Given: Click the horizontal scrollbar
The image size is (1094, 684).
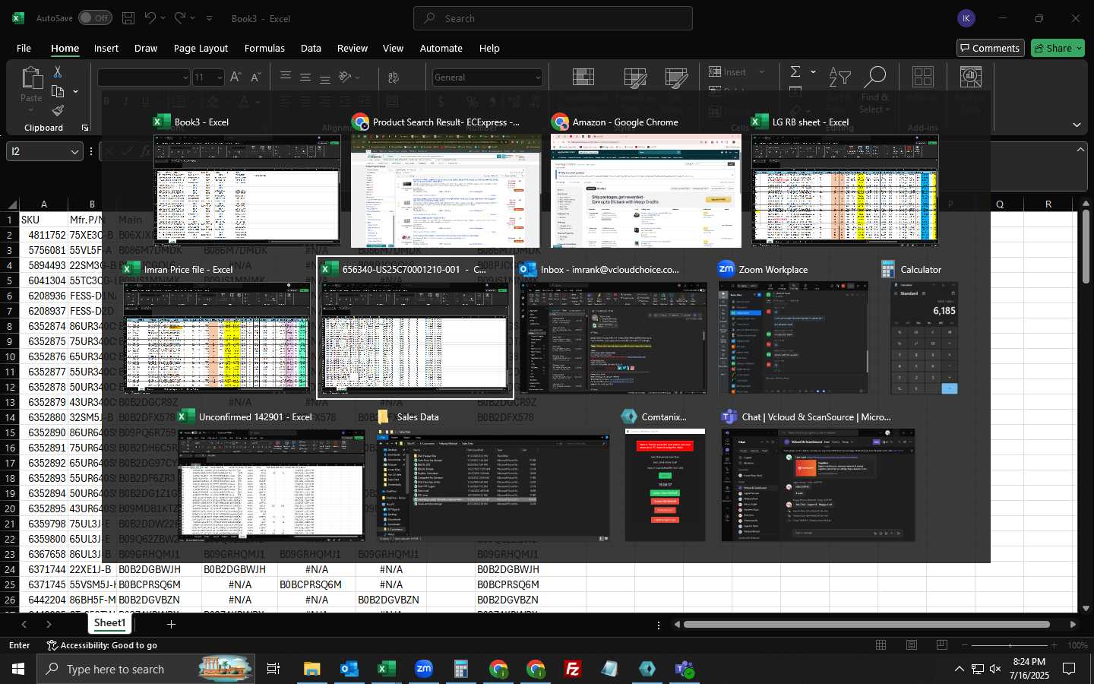Looking at the screenshot, I should [x=866, y=624].
